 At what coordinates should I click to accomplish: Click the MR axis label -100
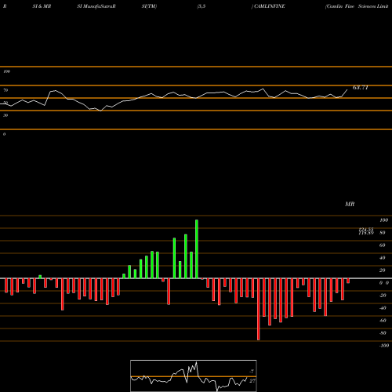(x=383, y=346)
